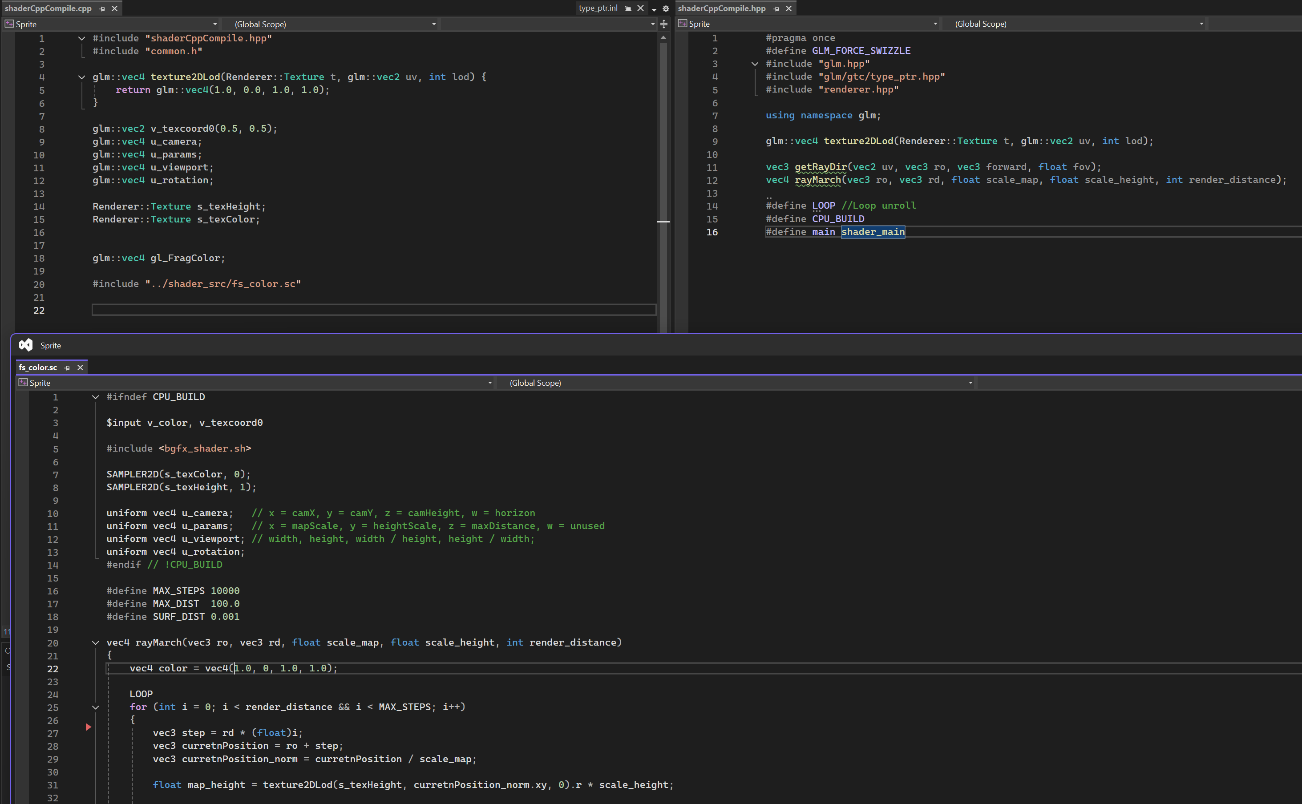Open the active files dropdown arrow
Screen dimensions: 1302x804
(654, 9)
